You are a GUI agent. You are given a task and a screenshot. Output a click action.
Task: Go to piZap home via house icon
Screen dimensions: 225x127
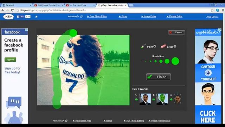(x=37, y=17)
